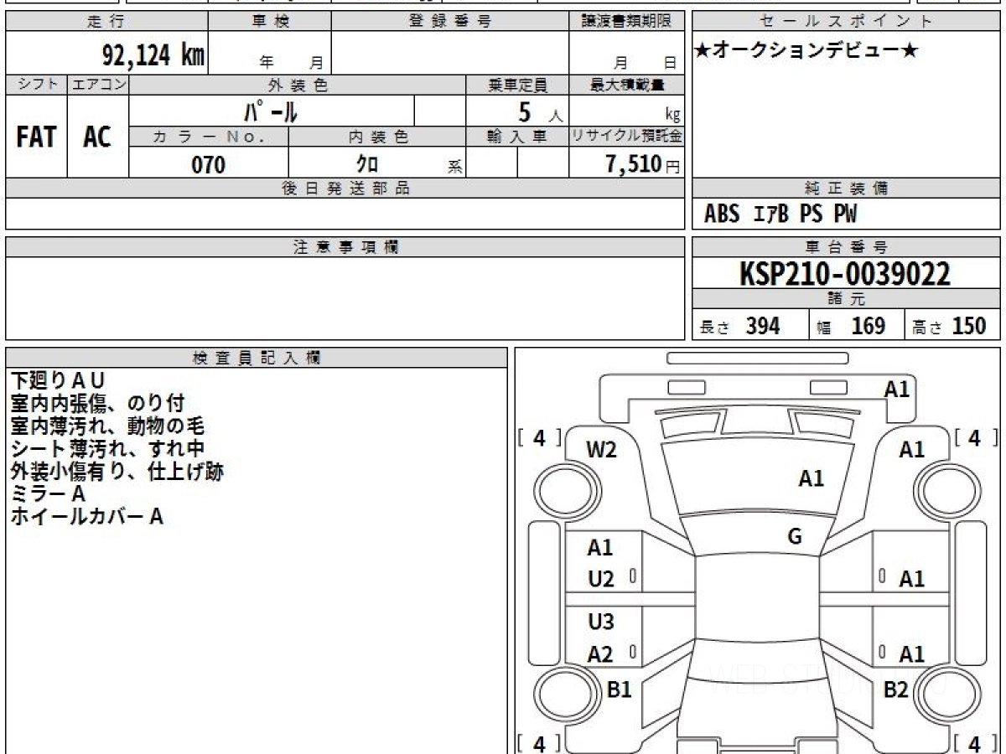Select the 乗車定員 header
Image resolution: width=1006 pixels, height=754 pixels.
517,85
